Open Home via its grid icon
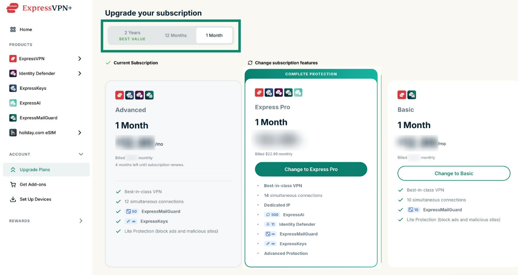The width and height of the screenshot is (518, 275). coord(13,30)
